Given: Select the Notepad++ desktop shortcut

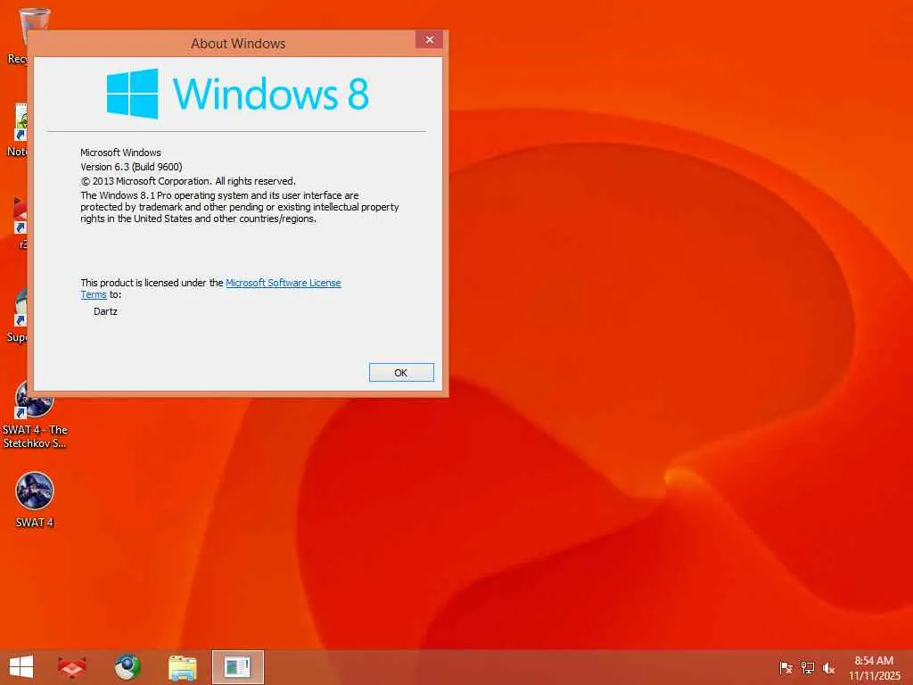Looking at the screenshot, I should point(18,130).
